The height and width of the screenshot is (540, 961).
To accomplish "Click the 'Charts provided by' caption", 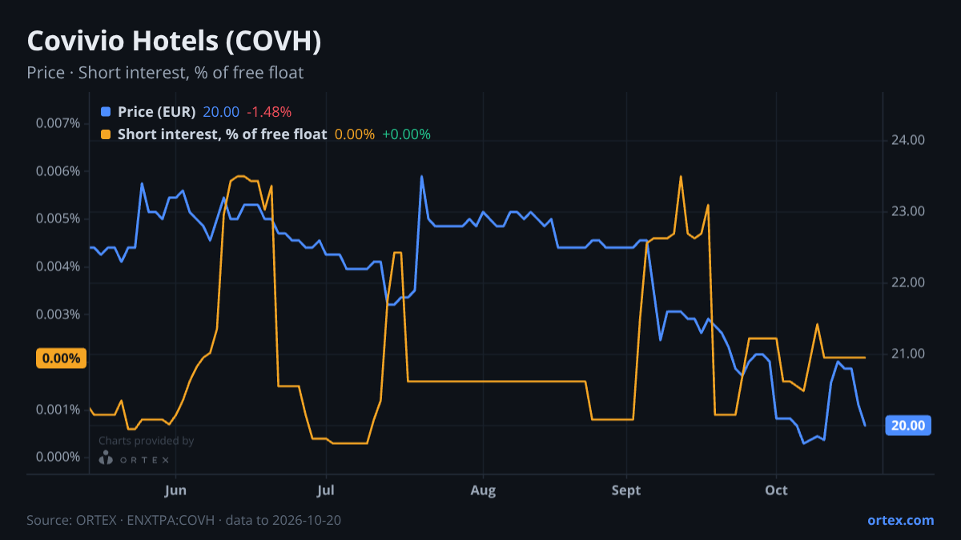I will pyautogui.click(x=146, y=441).
